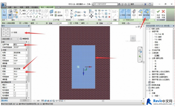Image resolution: width=175 pixels, height=107 pixels.
Task: Select the 修改 arrow tool in the ribbon
Action: pyautogui.click(x=4, y=14)
